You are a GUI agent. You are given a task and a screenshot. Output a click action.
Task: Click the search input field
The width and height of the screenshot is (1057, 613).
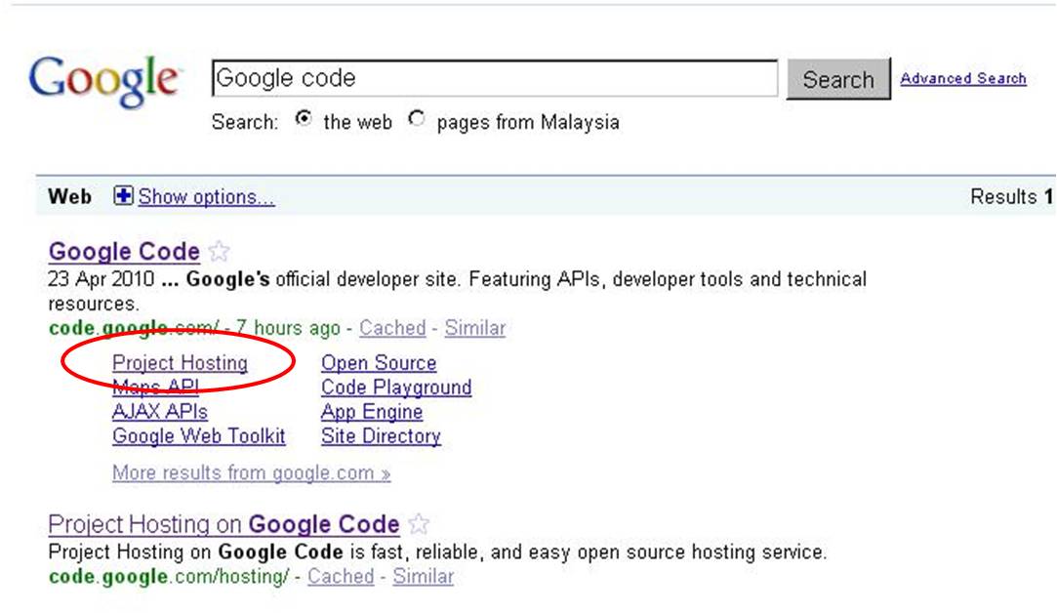[x=495, y=78]
